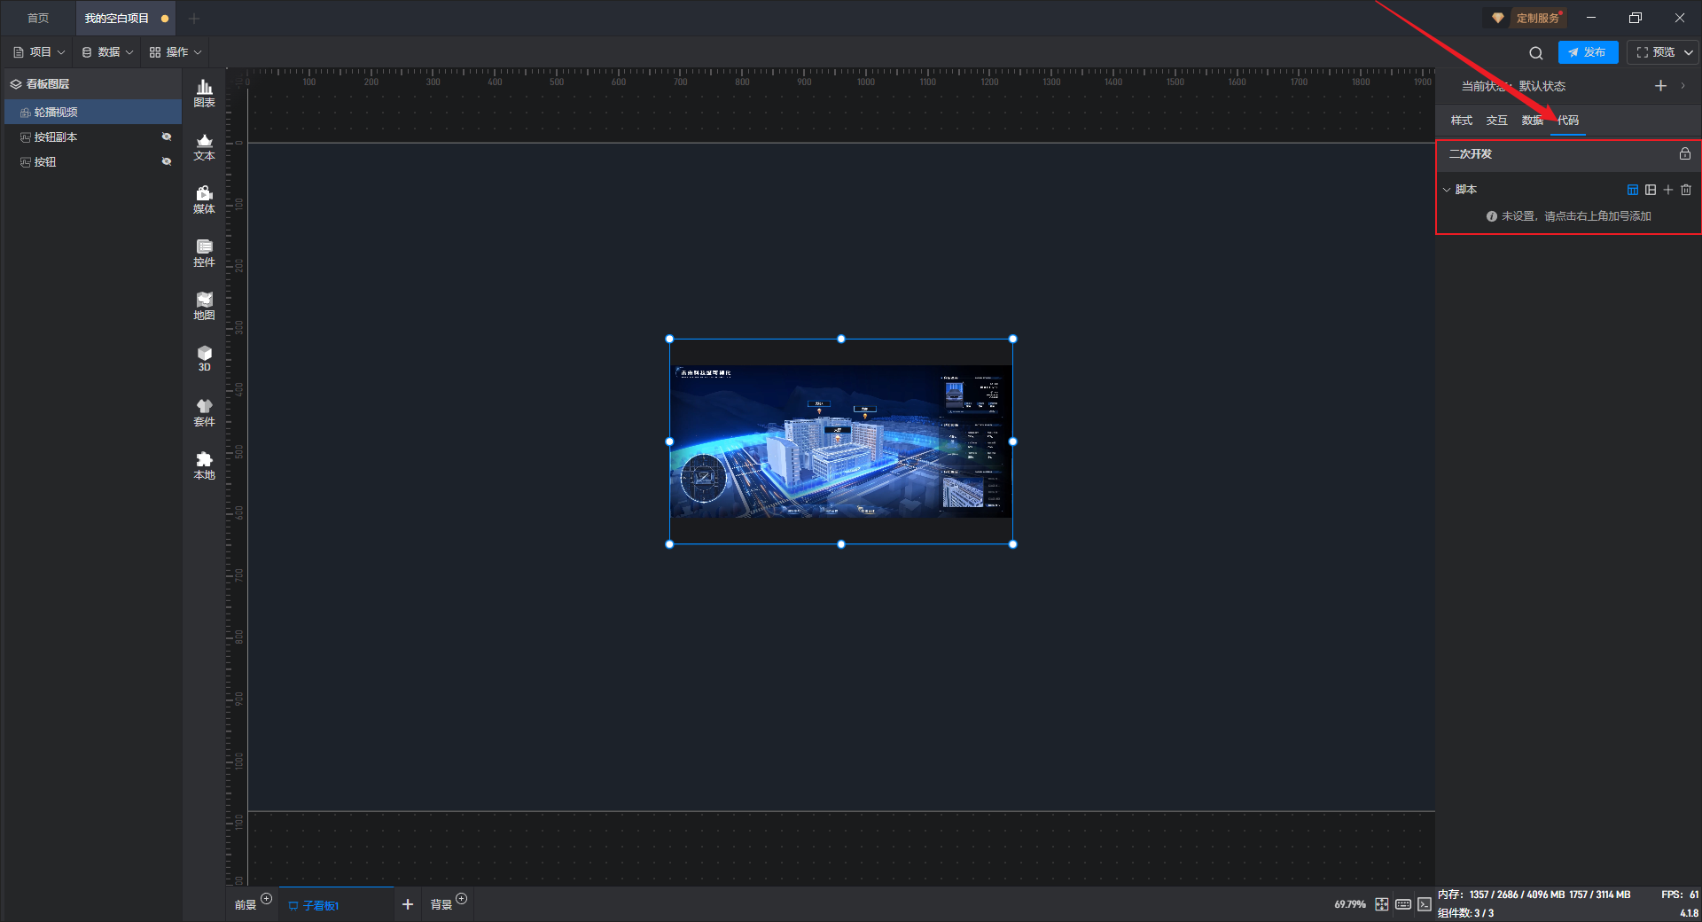Toggle visibility of 按钮副本 layer
Image resolution: width=1702 pixels, height=922 pixels.
point(166,137)
